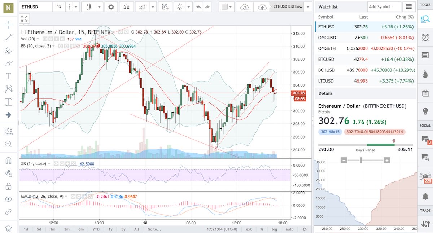Select the brush drawing tool
Viewport: 433px width, 233px height.
coord(9,63)
